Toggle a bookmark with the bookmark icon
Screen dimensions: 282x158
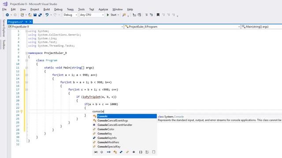(158, 15)
